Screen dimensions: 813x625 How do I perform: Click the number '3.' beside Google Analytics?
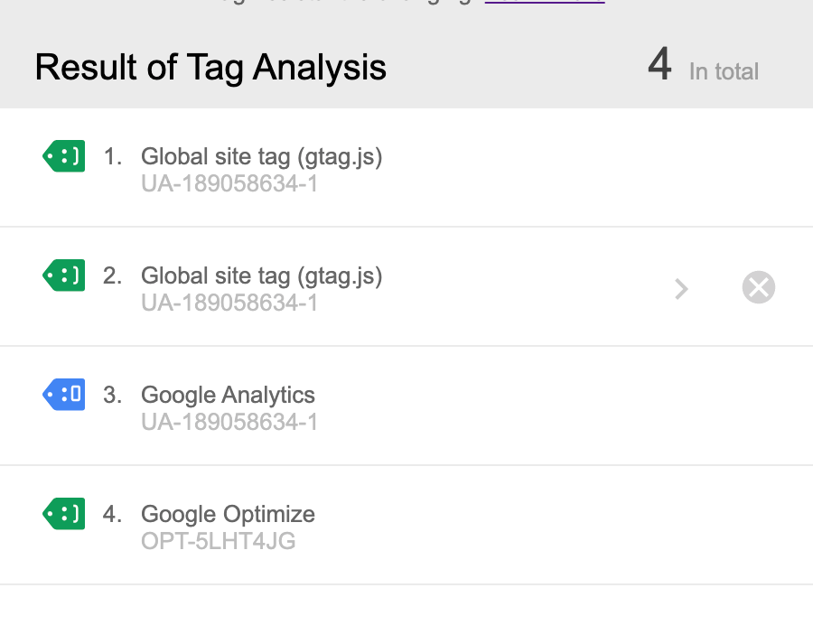coord(113,395)
